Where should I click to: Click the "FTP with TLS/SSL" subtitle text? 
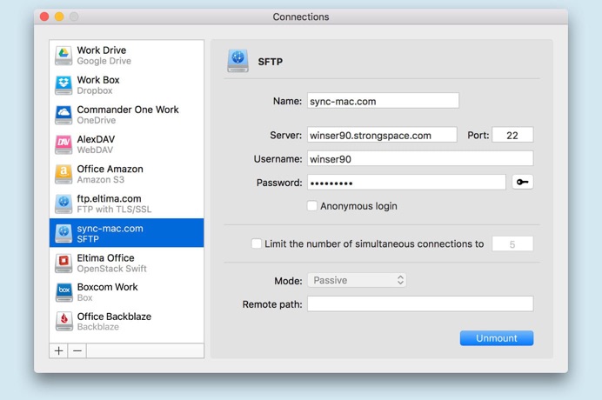coord(114,210)
